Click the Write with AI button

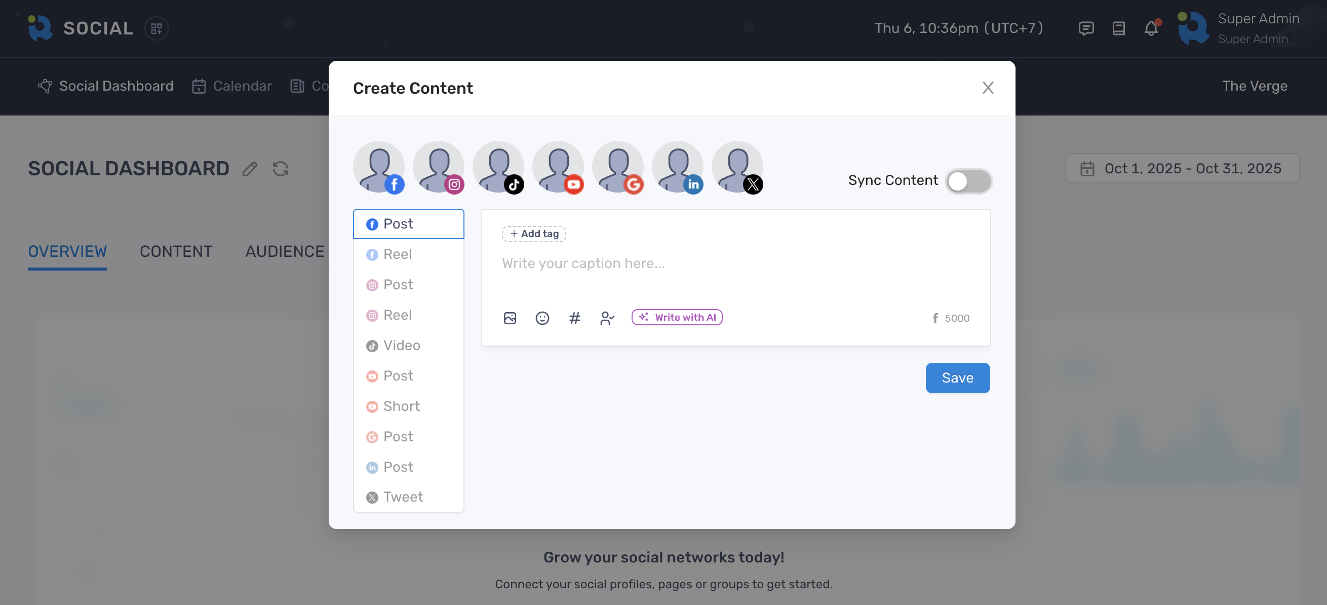coord(676,317)
